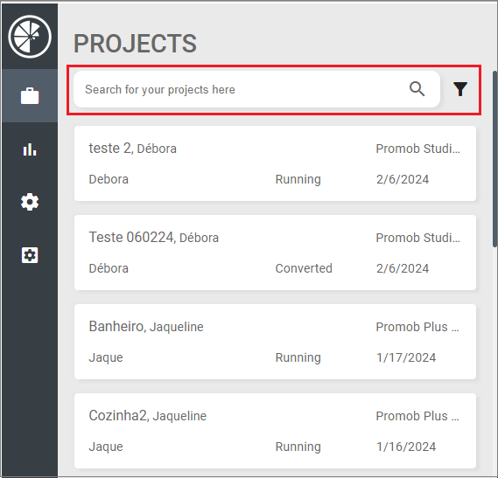Click the Search for your projects field
The image size is (498, 478).
(256, 89)
